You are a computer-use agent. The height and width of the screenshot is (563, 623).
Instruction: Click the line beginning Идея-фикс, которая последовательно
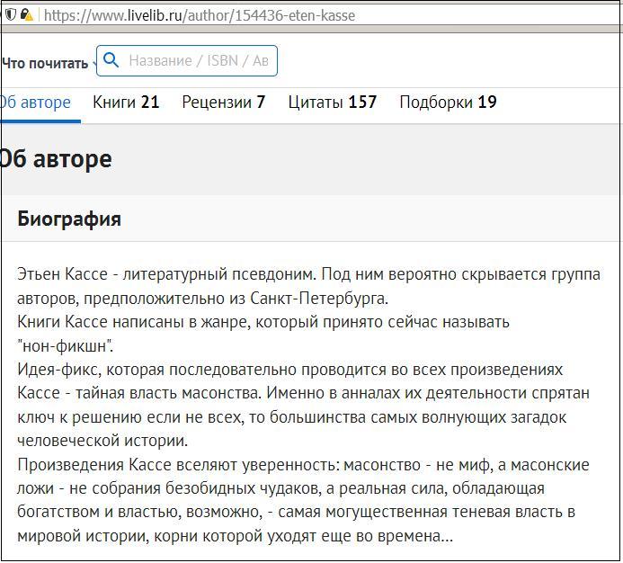(290, 370)
